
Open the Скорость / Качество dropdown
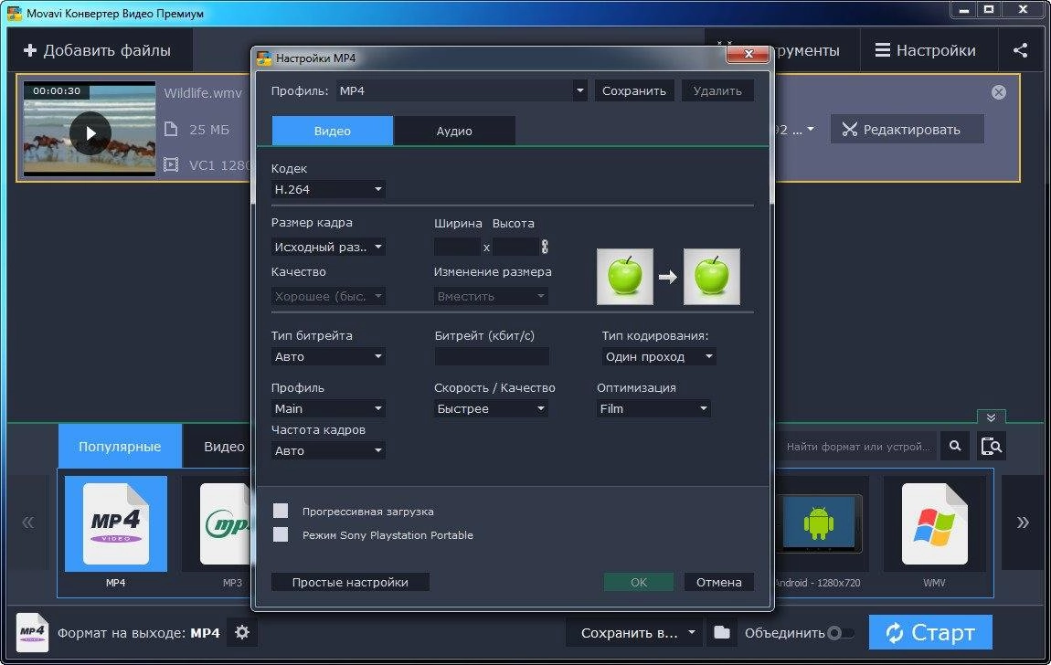pyautogui.click(x=492, y=408)
